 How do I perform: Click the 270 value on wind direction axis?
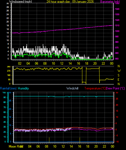(9, 71)
